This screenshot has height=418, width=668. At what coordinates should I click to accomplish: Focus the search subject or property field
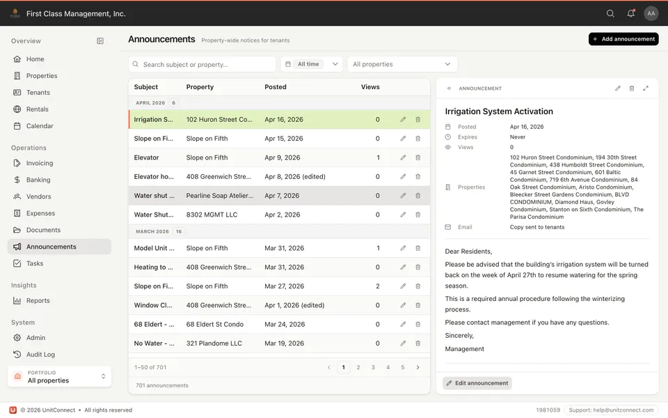tap(202, 64)
